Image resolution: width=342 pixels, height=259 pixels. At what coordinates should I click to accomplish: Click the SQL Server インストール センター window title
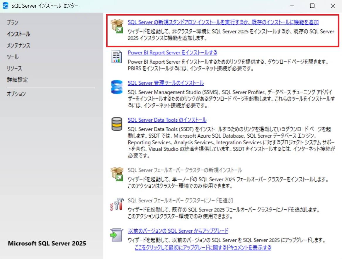tap(45, 6)
